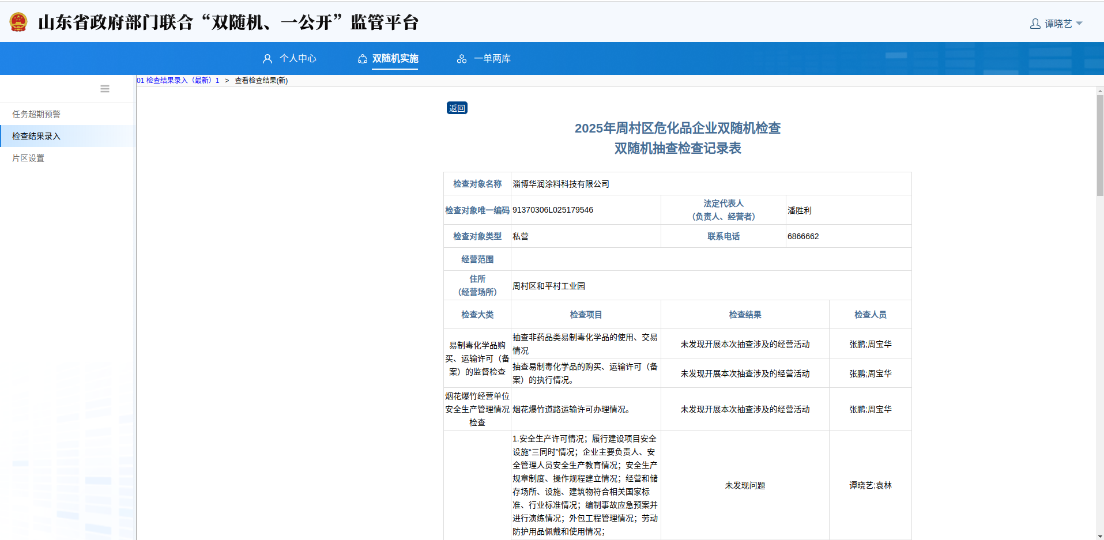Image resolution: width=1104 pixels, height=540 pixels.
Task: Click the 一单两库 icon in navbar
Action: point(462,59)
